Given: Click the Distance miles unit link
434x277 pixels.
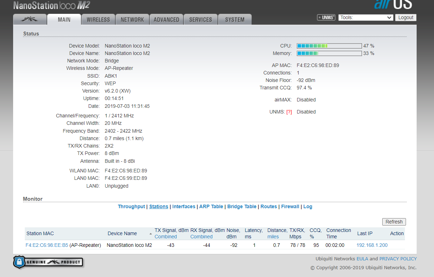Looking at the screenshot, I should 273,237.
